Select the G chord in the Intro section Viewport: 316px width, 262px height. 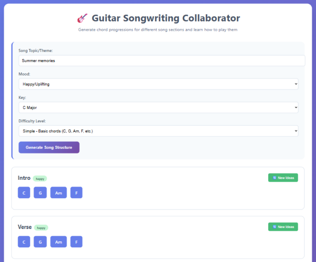(40, 193)
